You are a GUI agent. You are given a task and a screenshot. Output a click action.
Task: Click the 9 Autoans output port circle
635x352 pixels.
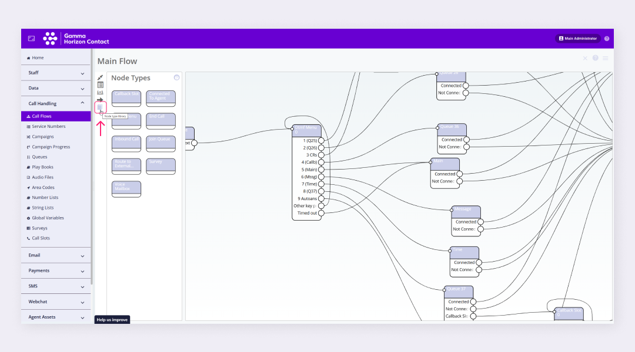(x=321, y=198)
